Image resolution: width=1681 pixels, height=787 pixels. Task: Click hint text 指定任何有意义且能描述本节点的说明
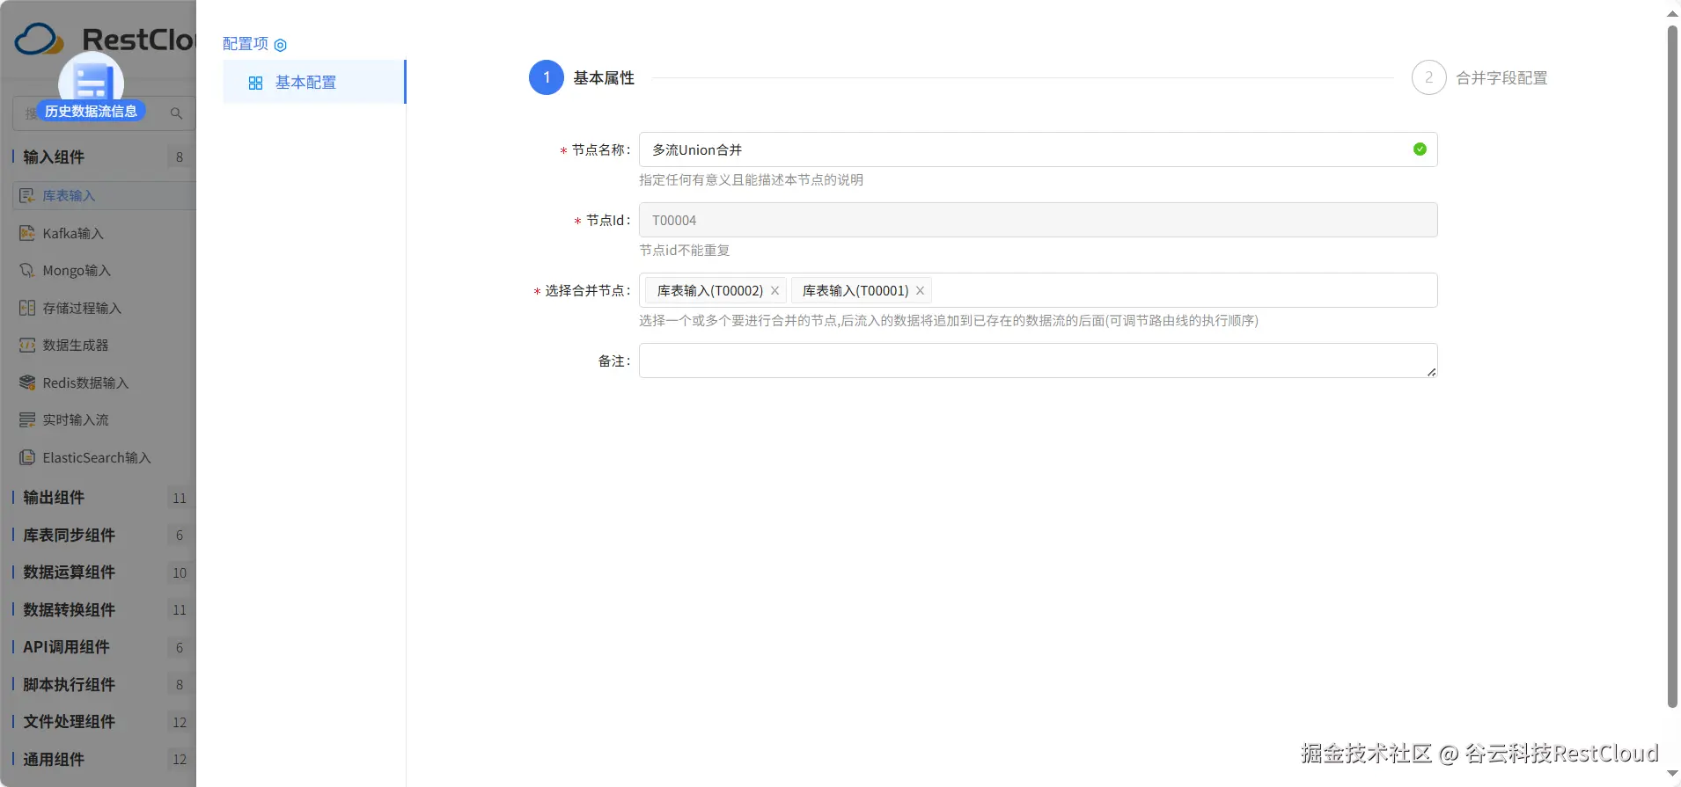coord(751,180)
